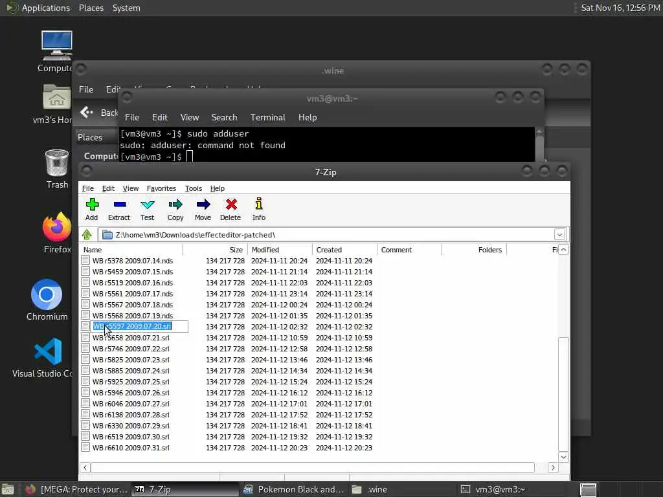Launch Firefox from the desktop
The height and width of the screenshot is (497, 663).
click(57, 232)
